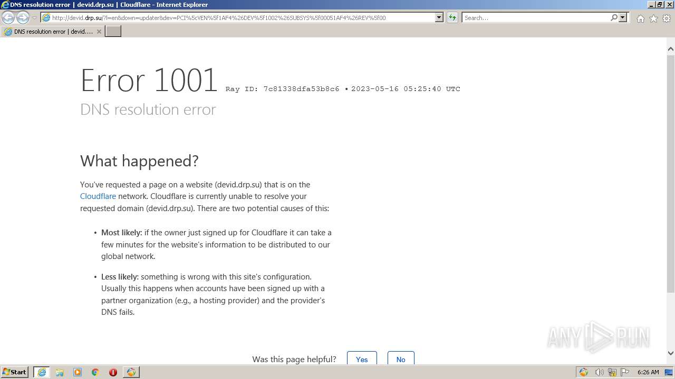The width and height of the screenshot is (675, 379).
Task: Go forward with the browser Forward arrow
Action: [23, 18]
